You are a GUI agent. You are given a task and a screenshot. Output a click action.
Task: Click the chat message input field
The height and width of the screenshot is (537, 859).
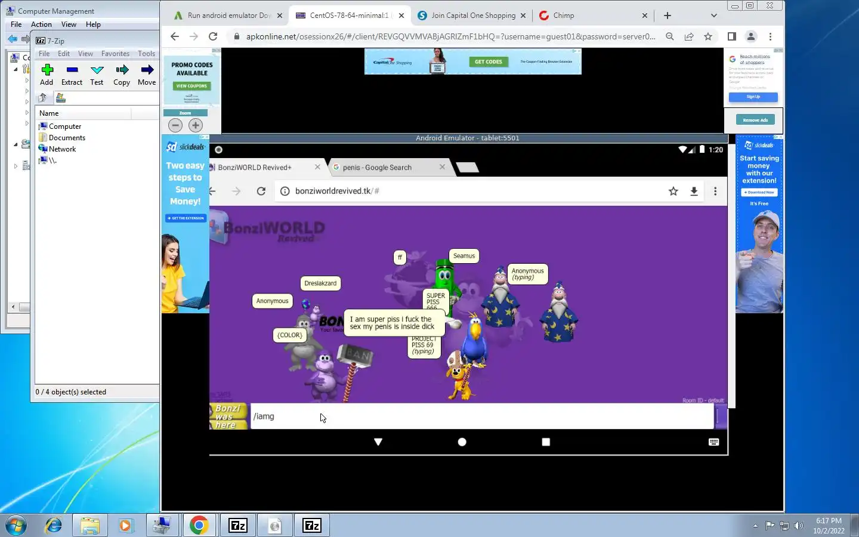click(x=482, y=416)
